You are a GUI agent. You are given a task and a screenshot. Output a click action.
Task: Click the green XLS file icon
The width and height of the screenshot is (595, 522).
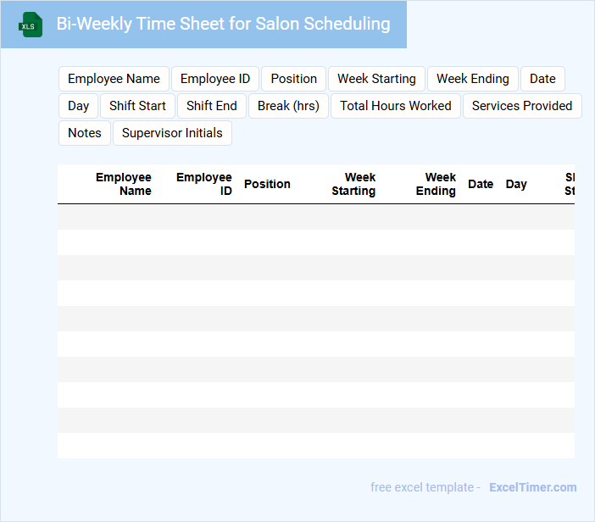(x=31, y=25)
